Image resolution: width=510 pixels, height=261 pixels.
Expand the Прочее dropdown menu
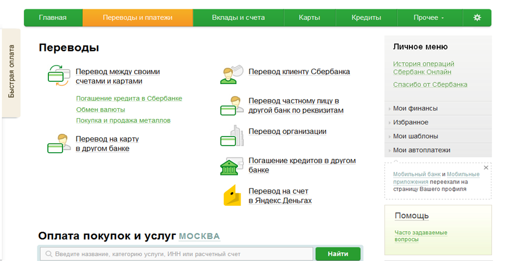[x=429, y=17]
